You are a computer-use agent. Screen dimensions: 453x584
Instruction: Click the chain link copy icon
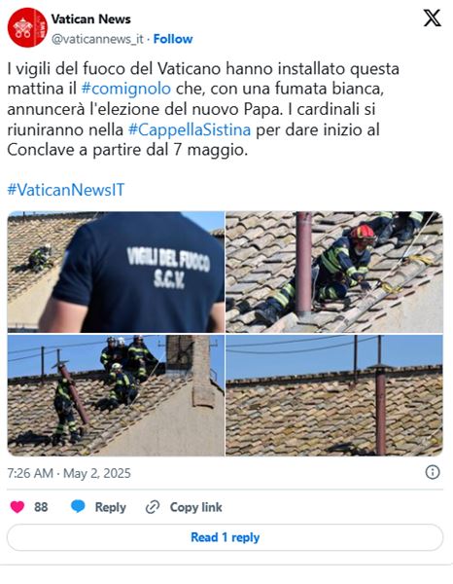153,507
